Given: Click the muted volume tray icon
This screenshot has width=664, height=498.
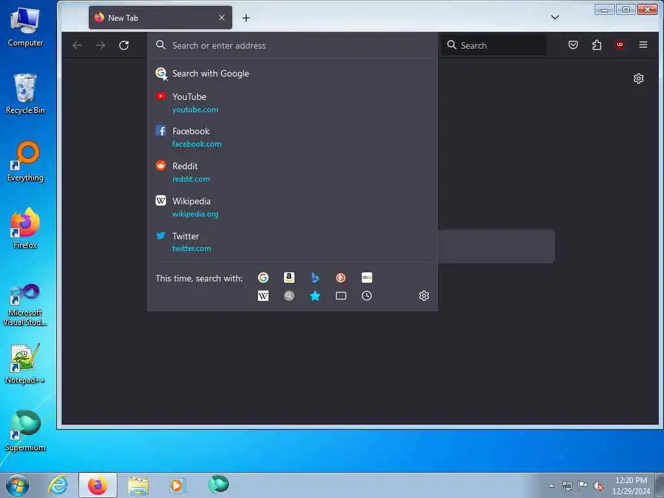Looking at the screenshot, I should click(599, 486).
